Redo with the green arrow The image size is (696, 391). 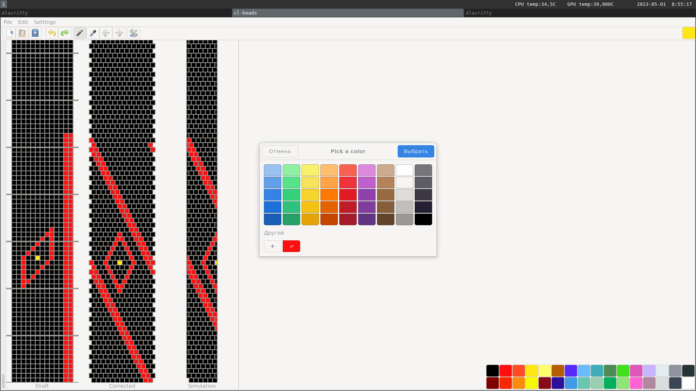click(x=65, y=33)
